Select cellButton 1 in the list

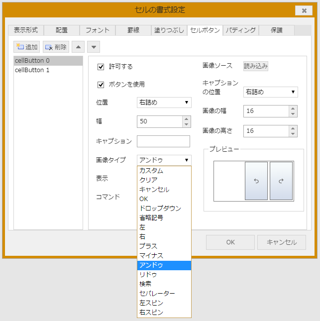[48, 70]
